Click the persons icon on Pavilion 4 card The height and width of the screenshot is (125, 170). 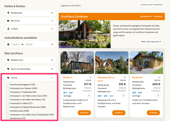pyautogui.click(x=64, y=93)
